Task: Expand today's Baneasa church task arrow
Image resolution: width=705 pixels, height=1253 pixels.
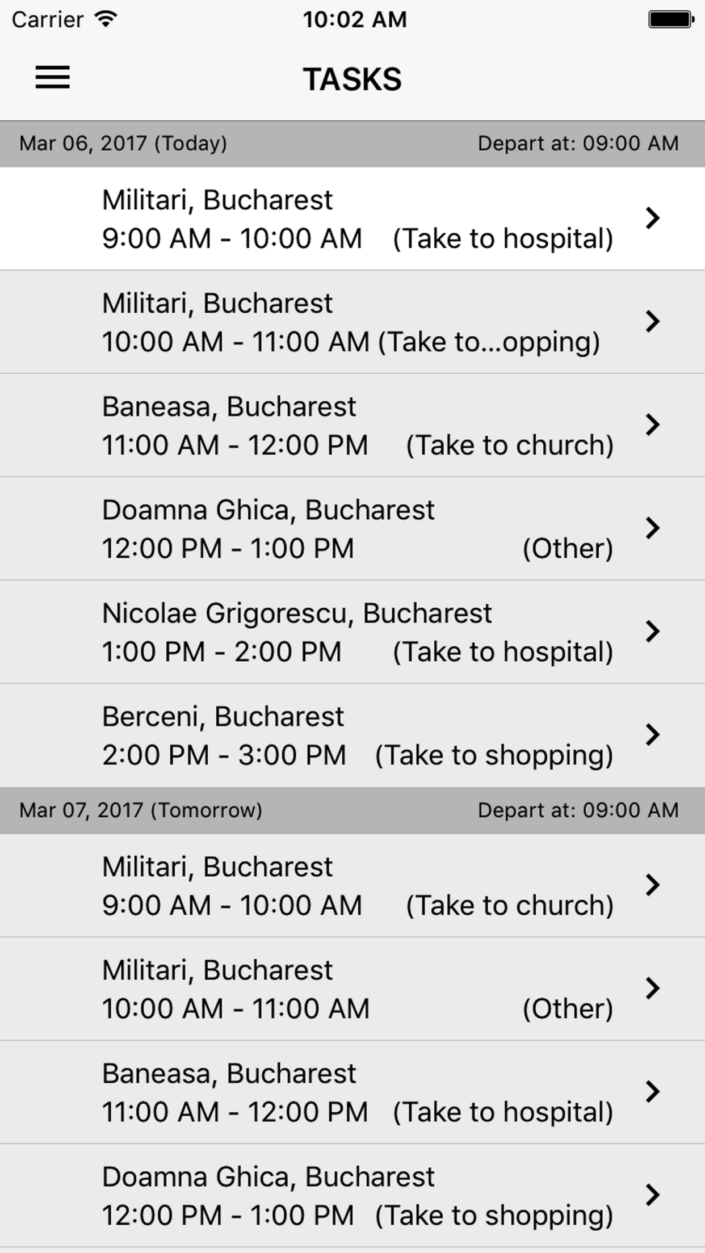Action: click(x=653, y=424)
